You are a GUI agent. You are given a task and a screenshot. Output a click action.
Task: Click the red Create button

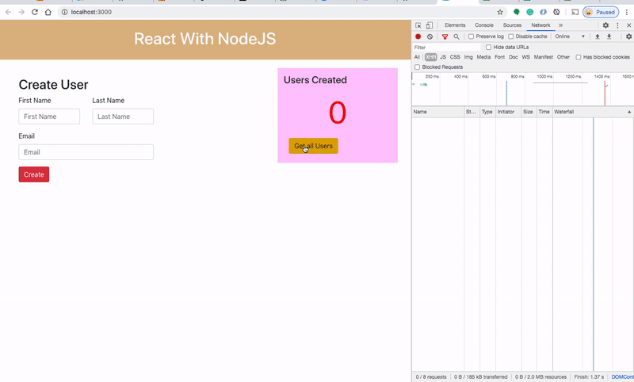point(34,174)
